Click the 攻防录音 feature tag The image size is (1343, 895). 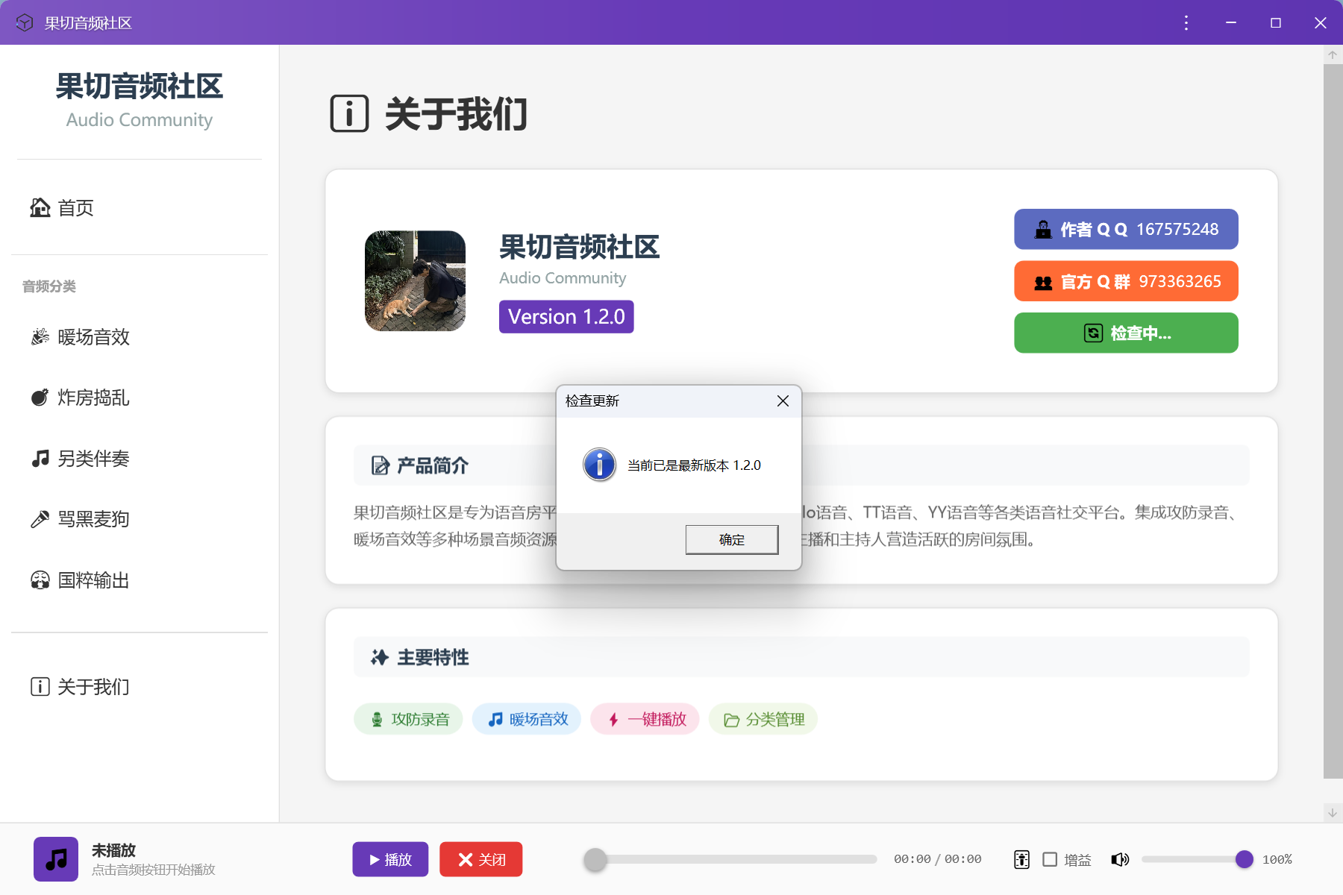click(x=408, y=718)
